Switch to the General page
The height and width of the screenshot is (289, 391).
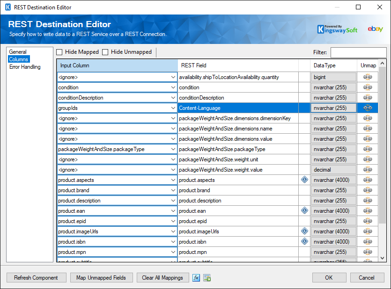[x=18, y=52]
